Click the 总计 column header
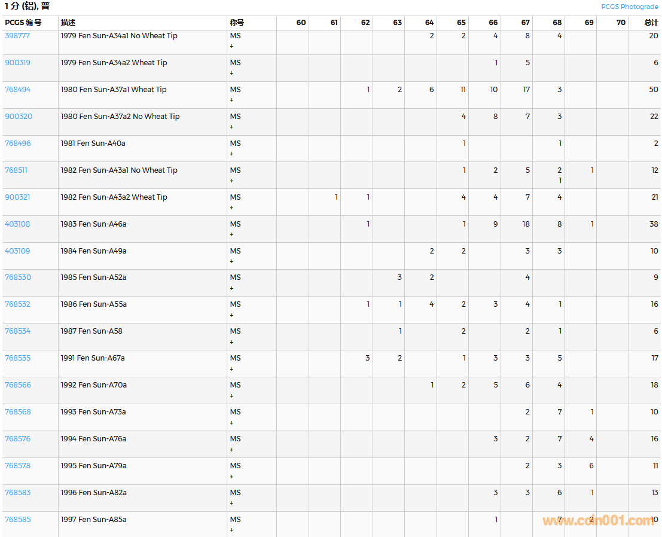The height and width of the screenshot is (537, 662). point(651,23)
